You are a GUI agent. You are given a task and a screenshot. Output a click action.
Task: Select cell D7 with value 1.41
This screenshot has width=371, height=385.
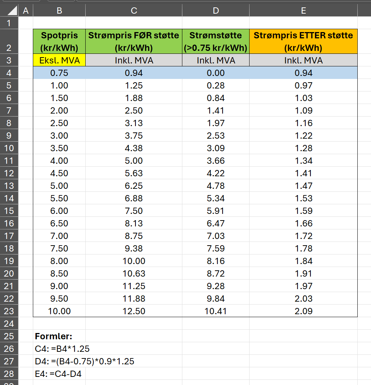[x=216, y=110]
